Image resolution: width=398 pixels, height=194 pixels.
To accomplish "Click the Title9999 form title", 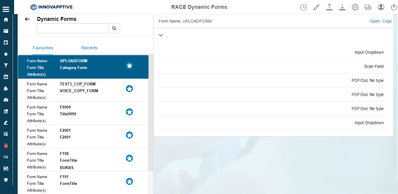I will pos(68,114).
